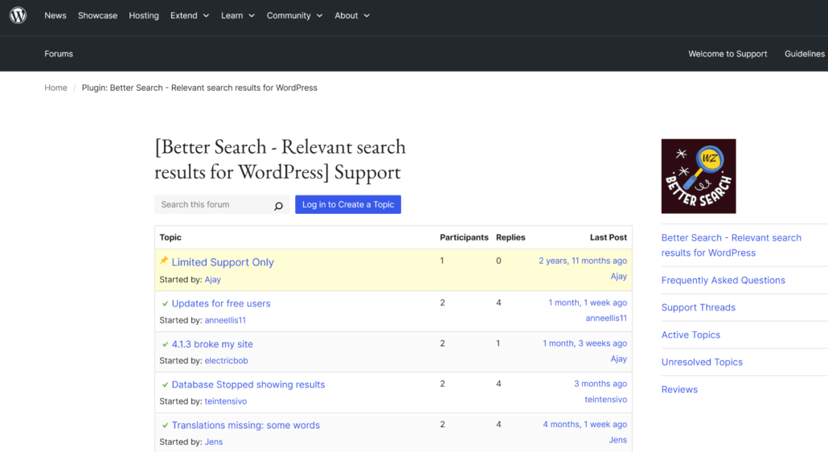Expand the About menu
Screen dimensions: 828x452
coord(352,15)
